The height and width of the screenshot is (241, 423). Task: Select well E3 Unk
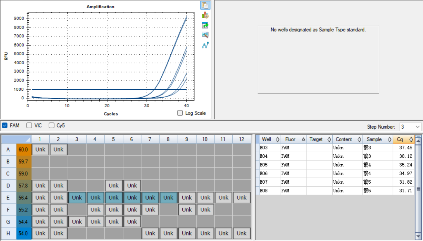click(x=77, y=198)
